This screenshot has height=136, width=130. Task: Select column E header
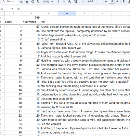click(x=85, y=14)
